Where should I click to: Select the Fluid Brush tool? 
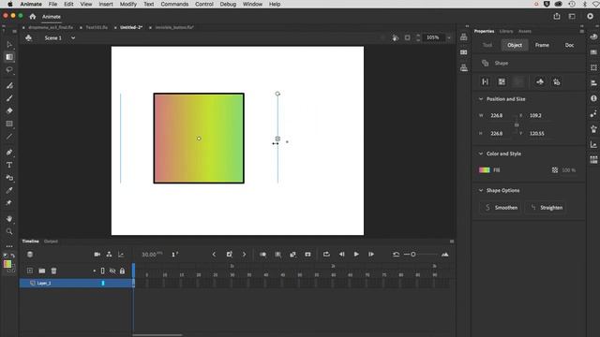9,85
